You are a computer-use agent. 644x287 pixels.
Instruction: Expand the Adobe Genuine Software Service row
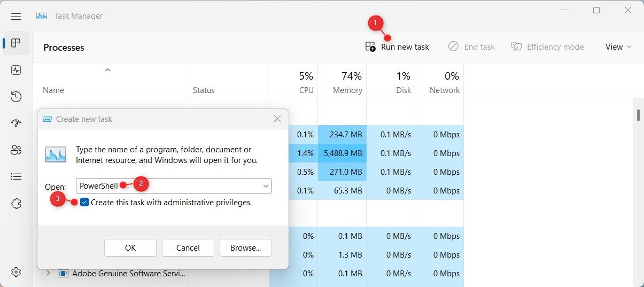pyautogui.click(x=48, y=273)
